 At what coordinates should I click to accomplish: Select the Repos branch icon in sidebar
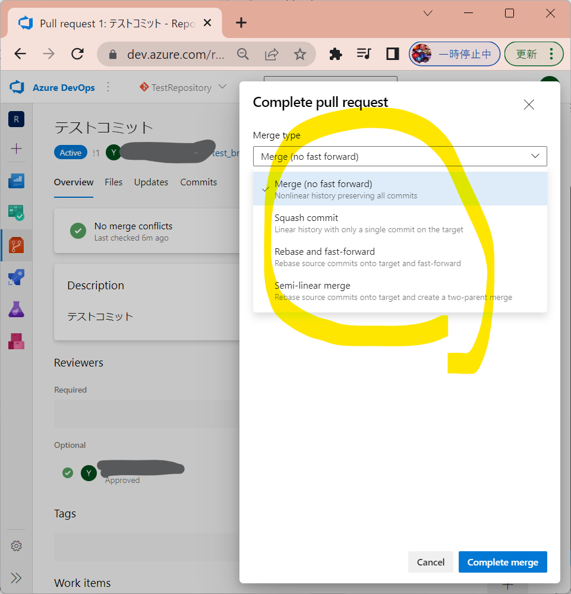[16, 245]
